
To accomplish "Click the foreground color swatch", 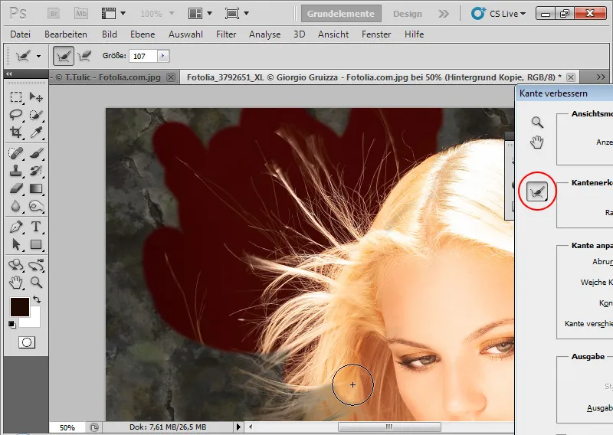I will point(20,307).
